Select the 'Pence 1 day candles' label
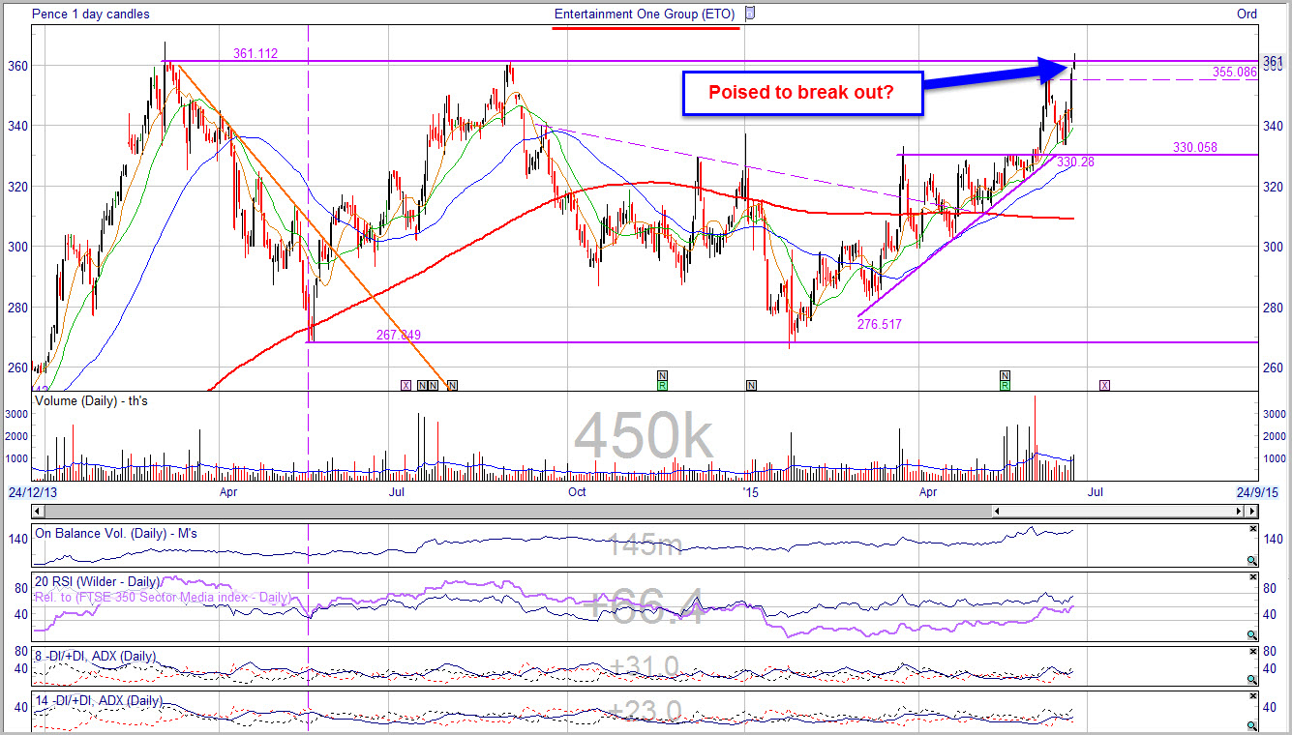The width and height of the screenshot is (1292, 735). pyautogui.click(x=91, y=14)
